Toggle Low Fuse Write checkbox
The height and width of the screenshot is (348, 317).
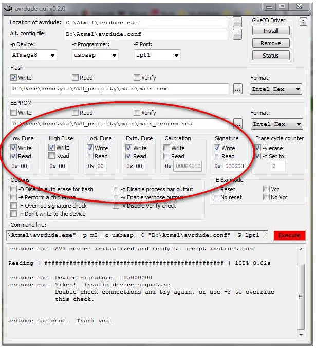coord(13,148)
